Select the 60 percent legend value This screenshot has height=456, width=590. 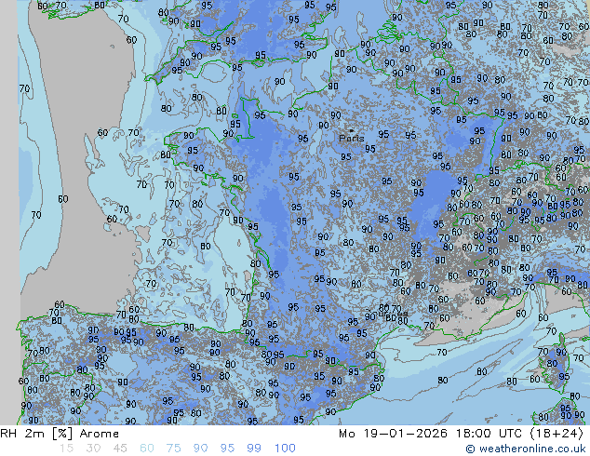[x=147, y=449]
